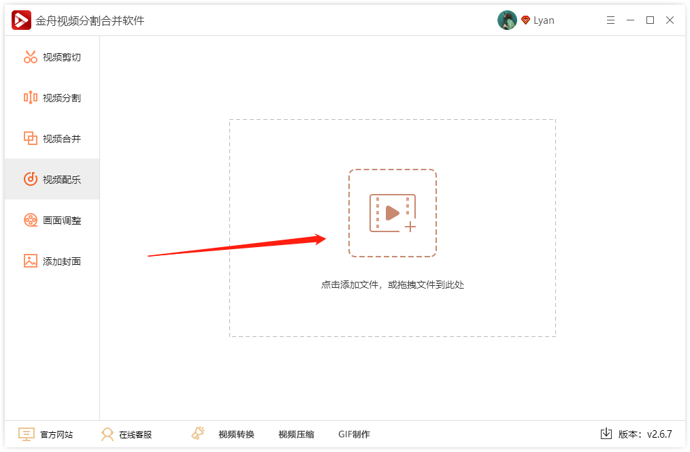690x452 pixels.
Task: Close the application window
Action: [670, 20]
